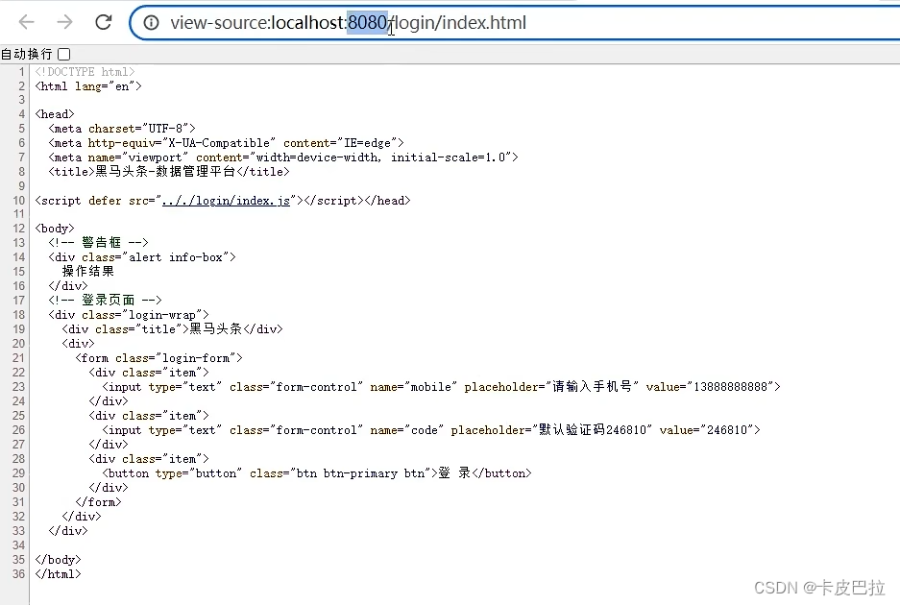The height and width of the screenshot is (605, 900).
Task: Click line number 36 in the gutter
Action: [18, 574]
